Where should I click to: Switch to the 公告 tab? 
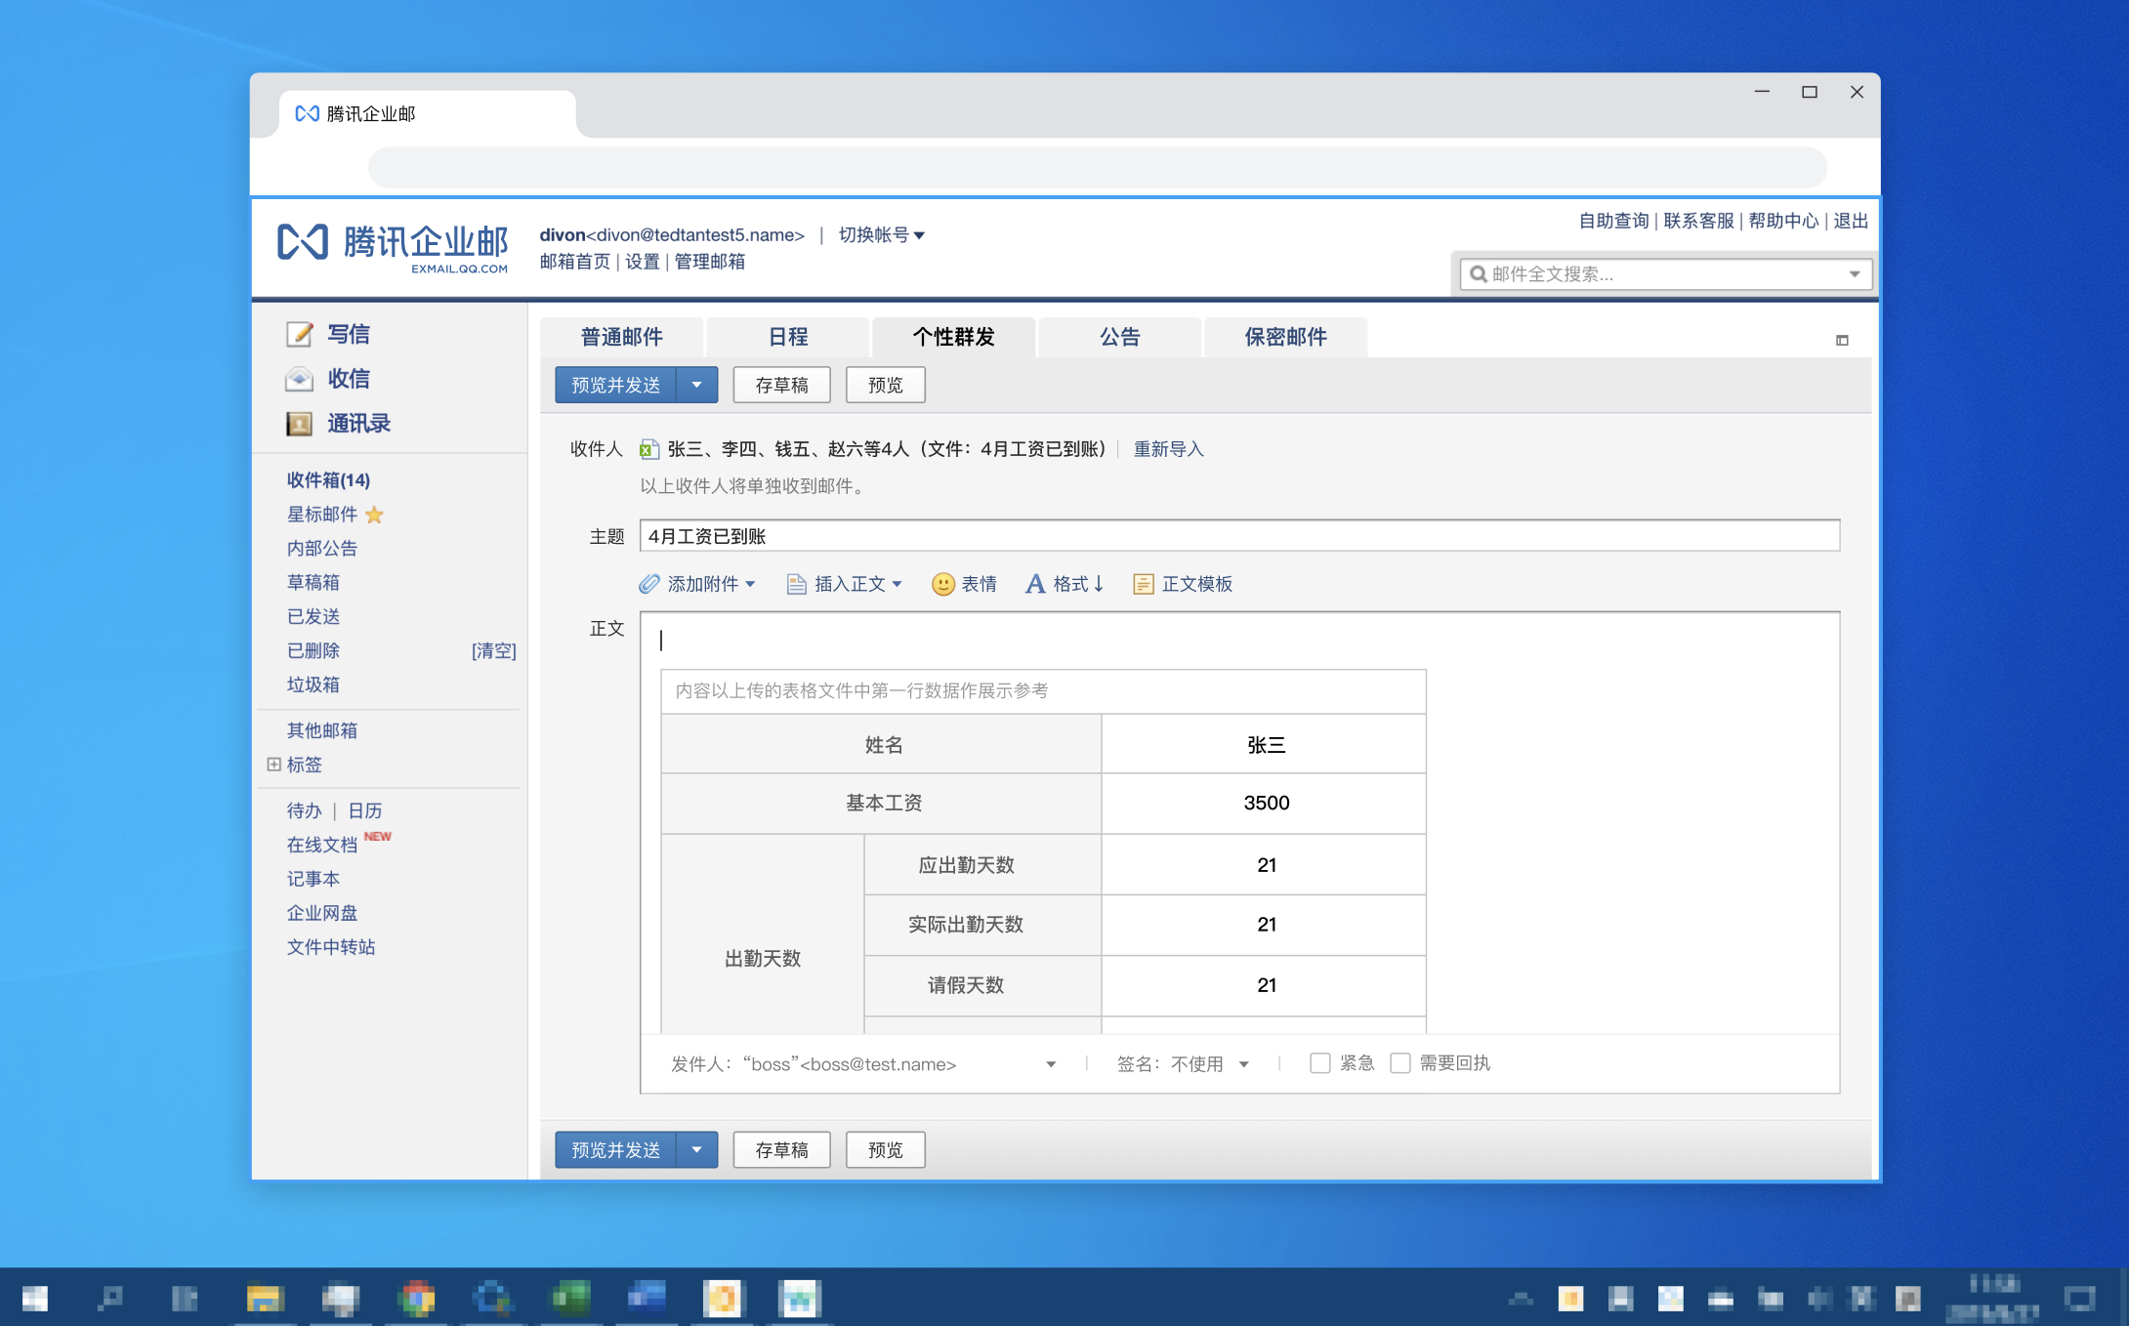coord(1120,337)
